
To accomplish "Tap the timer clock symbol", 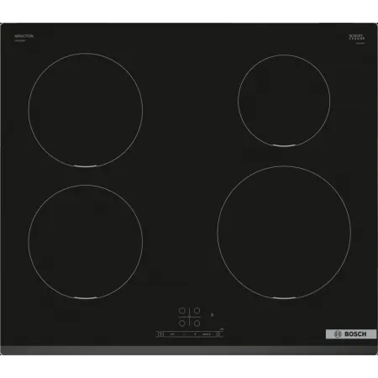I will coord(218,334).
